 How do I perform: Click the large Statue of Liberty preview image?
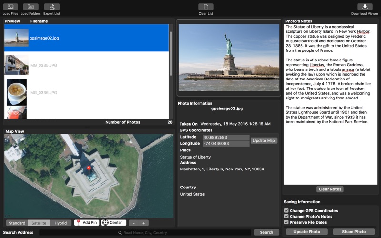229,58
